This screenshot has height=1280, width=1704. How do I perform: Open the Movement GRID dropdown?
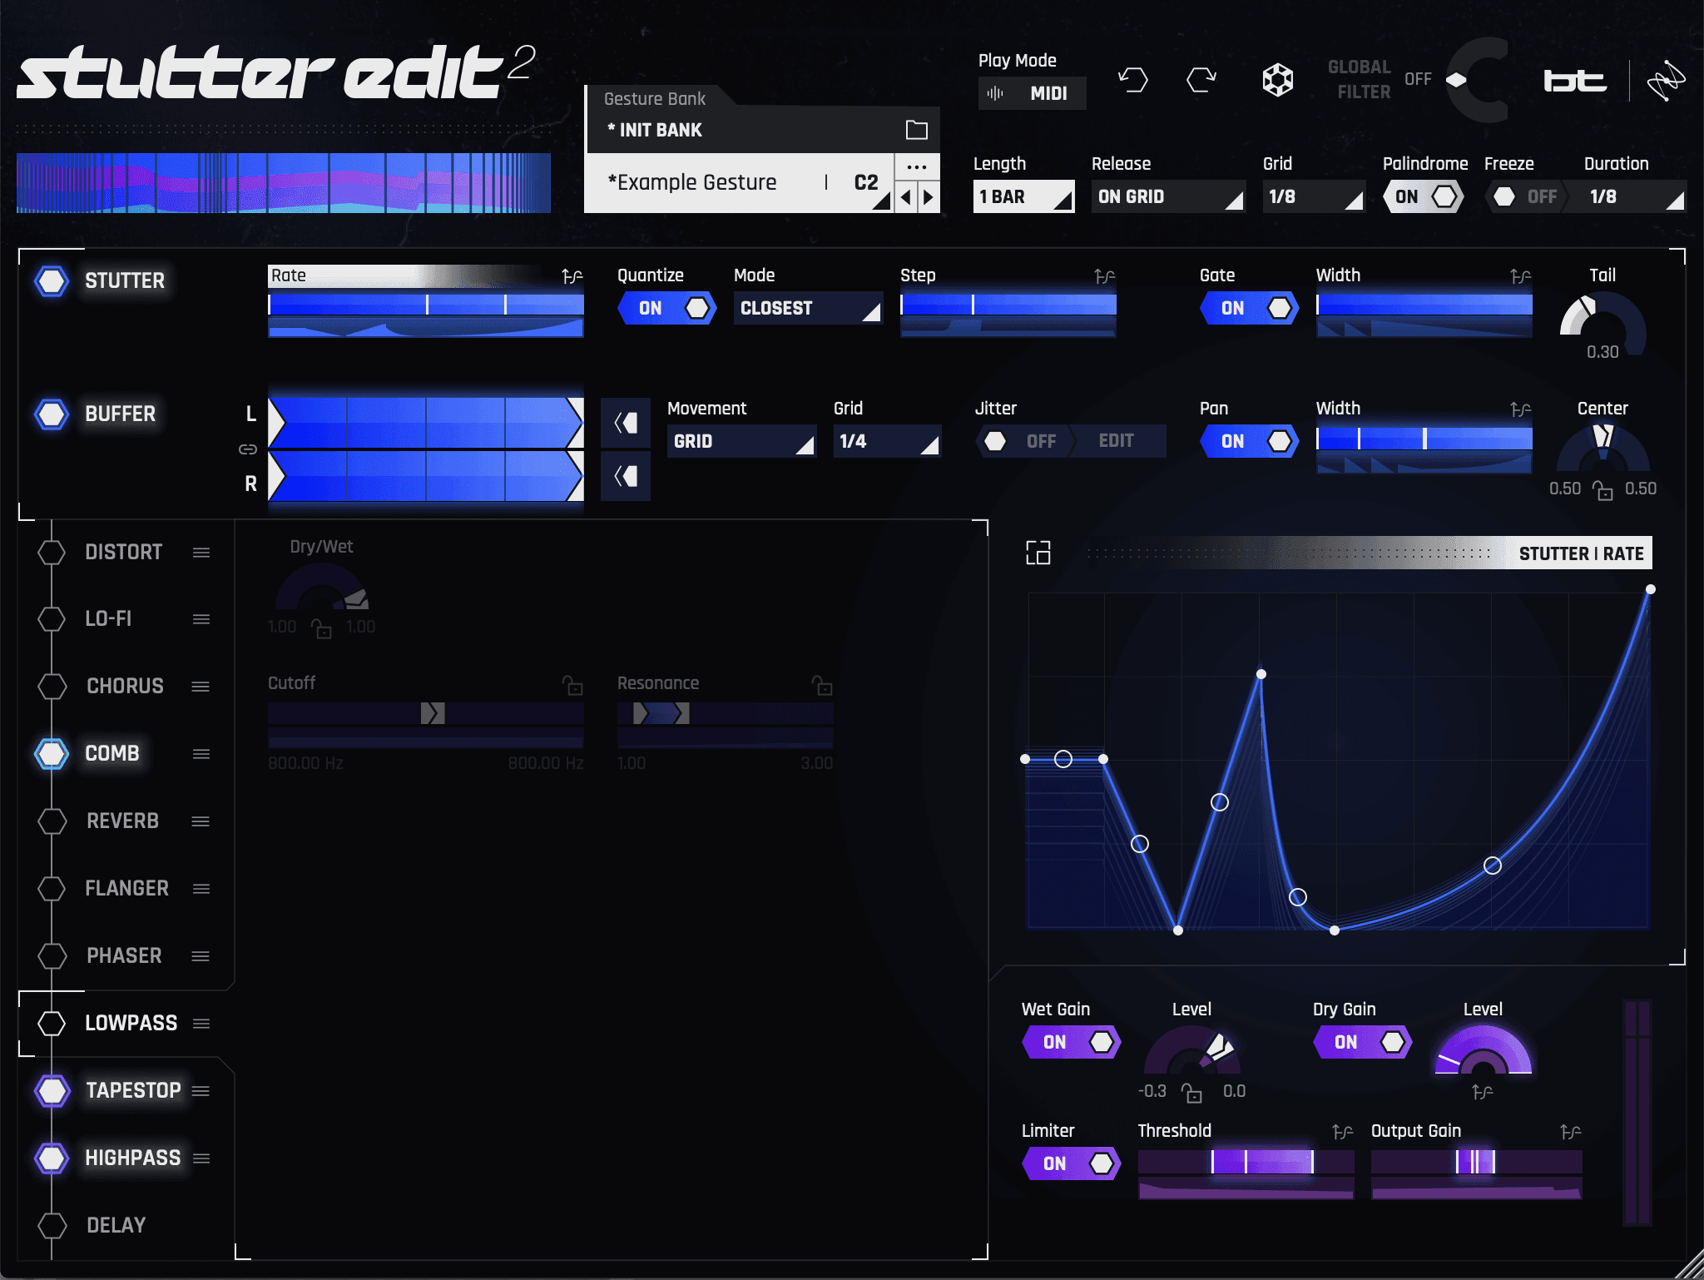coord(741,441)
